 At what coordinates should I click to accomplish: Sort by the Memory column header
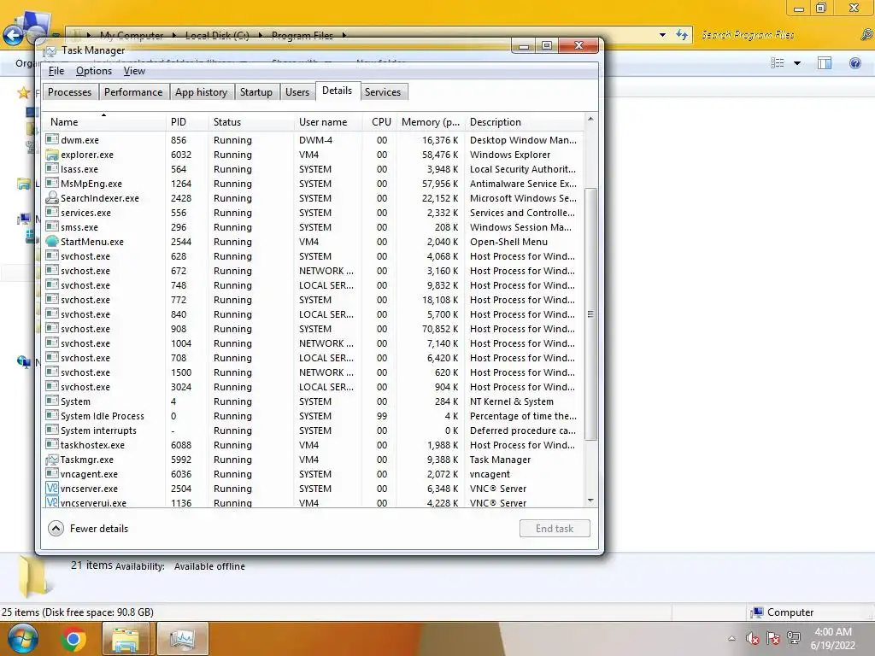[431, 121]
